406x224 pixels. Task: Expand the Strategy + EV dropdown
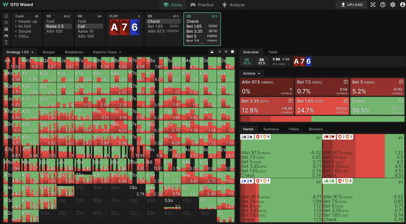pyautogui.click(x=20, y=52)
